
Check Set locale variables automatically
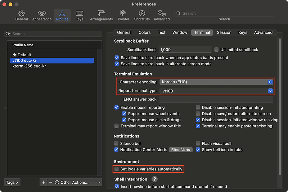tap(116, 169)
